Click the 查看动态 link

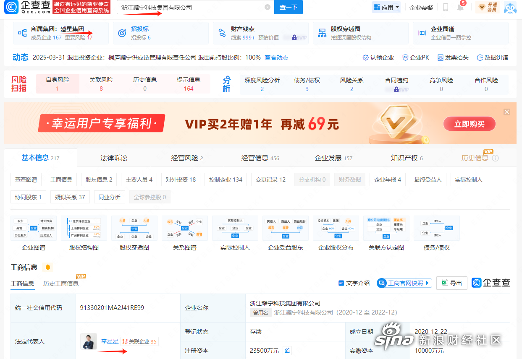276,57
